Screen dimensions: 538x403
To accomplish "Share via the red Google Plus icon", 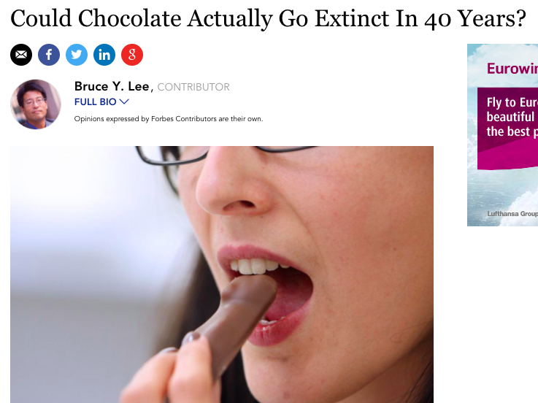I will (x=132, y=55).
